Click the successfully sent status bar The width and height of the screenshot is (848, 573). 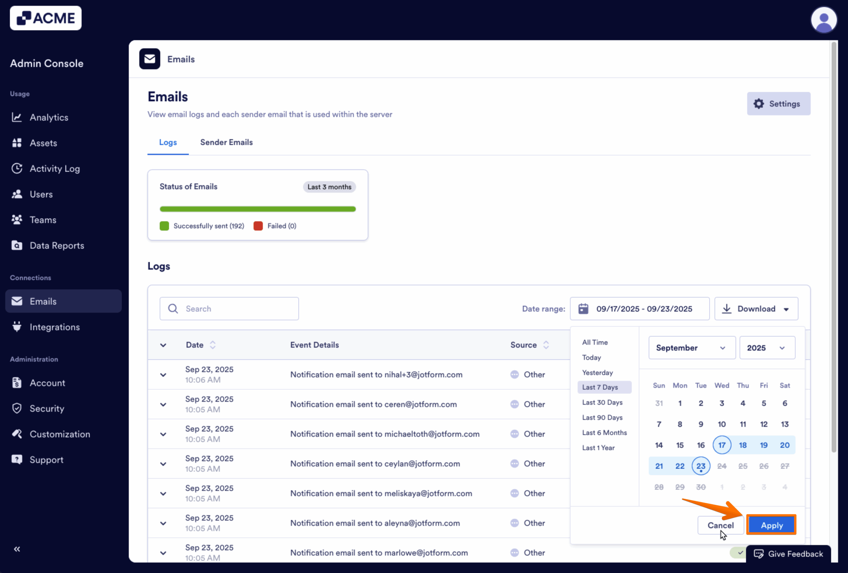(258, 209)
